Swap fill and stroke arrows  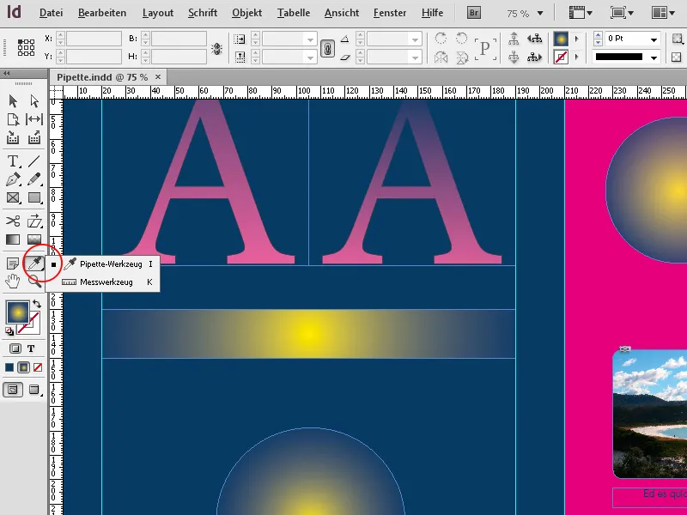click(x=37, y=304)
